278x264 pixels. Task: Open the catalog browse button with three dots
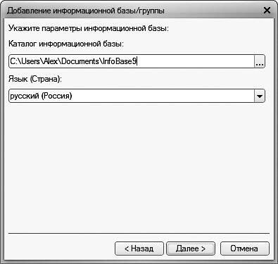(260, 61)
